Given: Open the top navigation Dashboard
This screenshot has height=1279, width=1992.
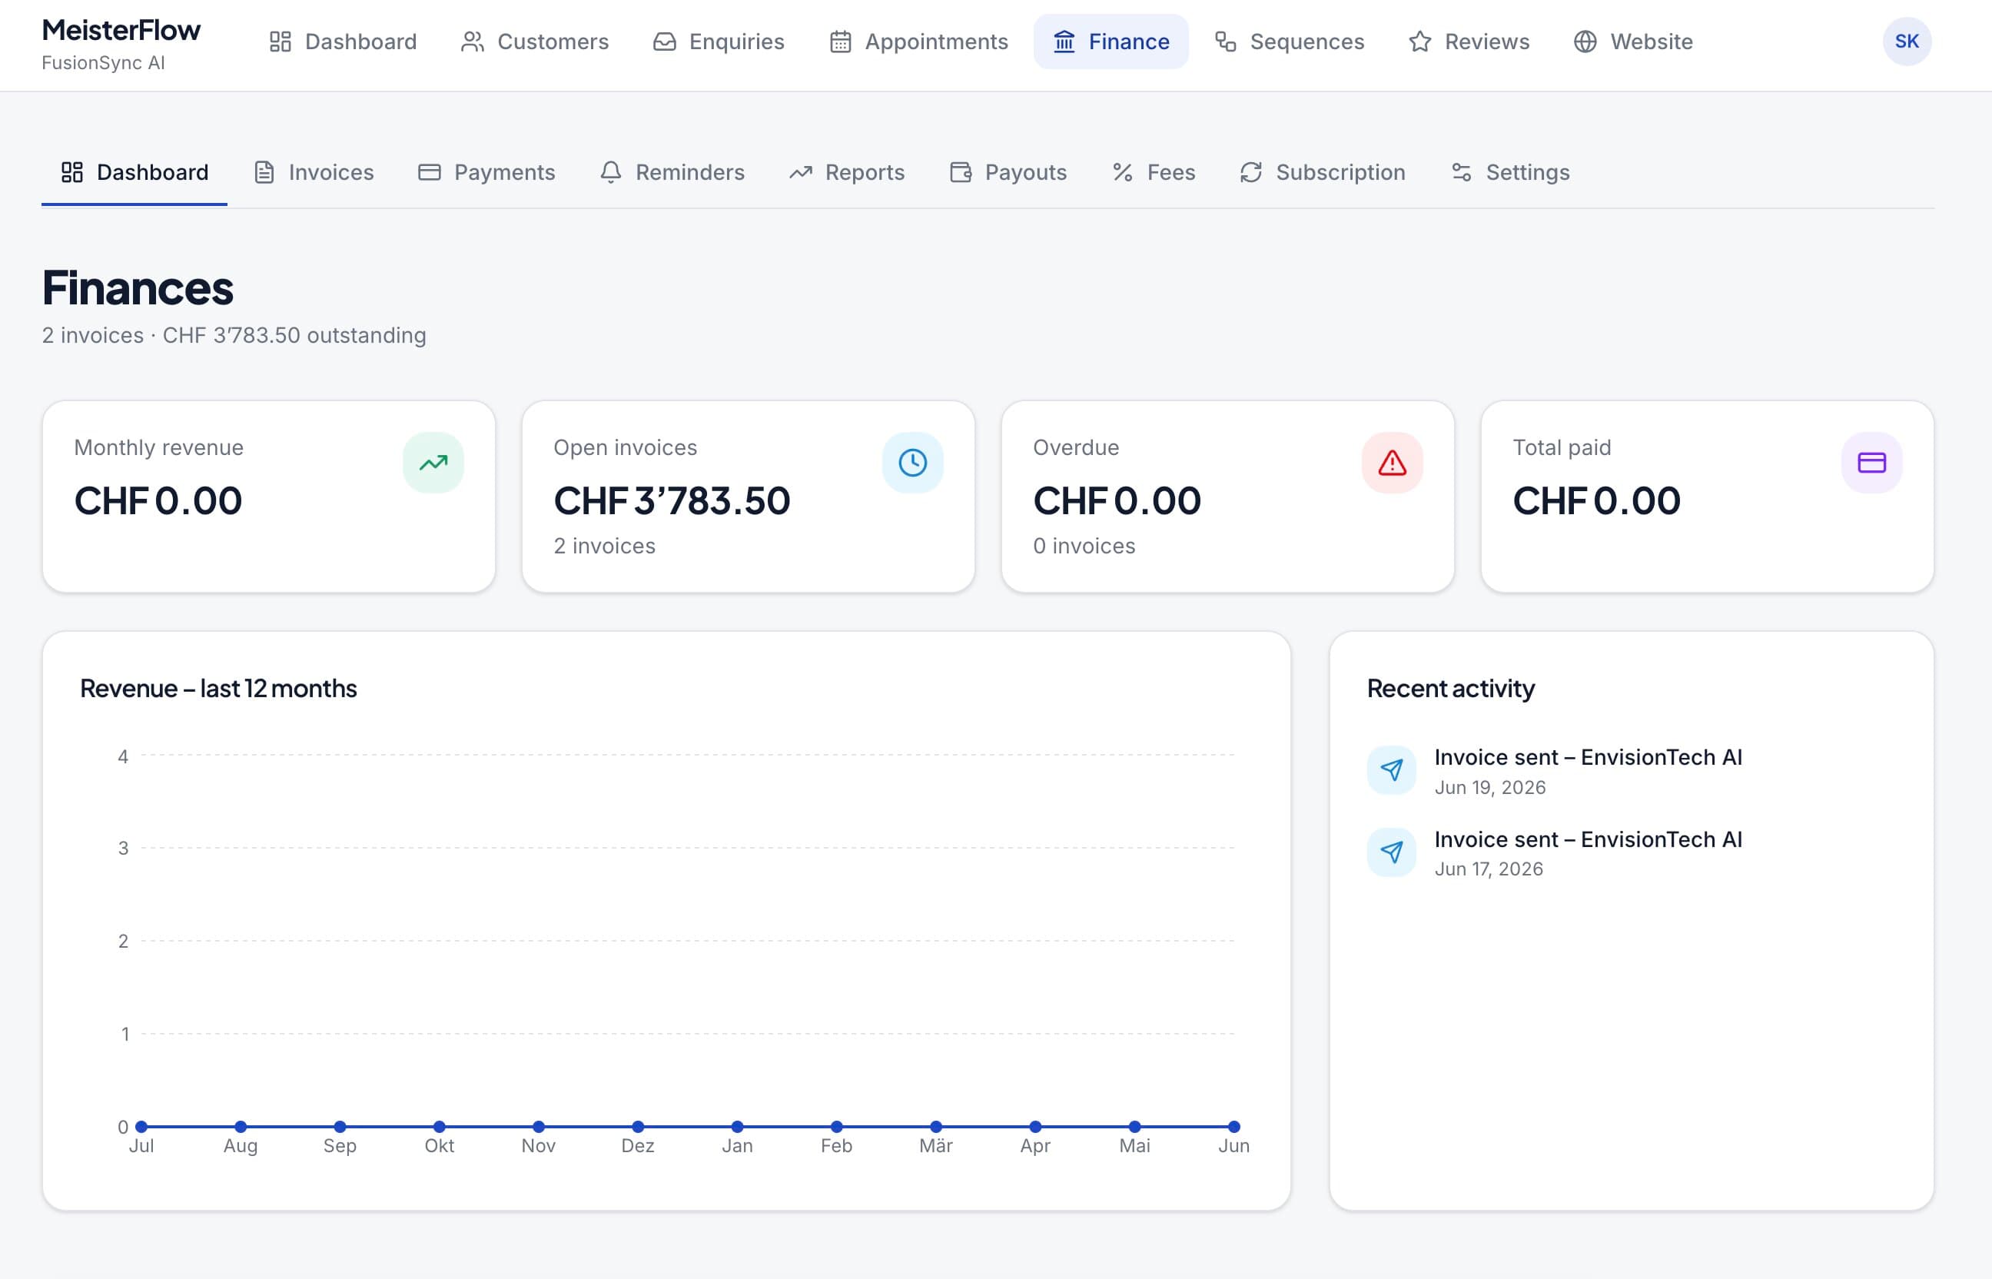Looking at the screenshot, I should coord(343,42).
